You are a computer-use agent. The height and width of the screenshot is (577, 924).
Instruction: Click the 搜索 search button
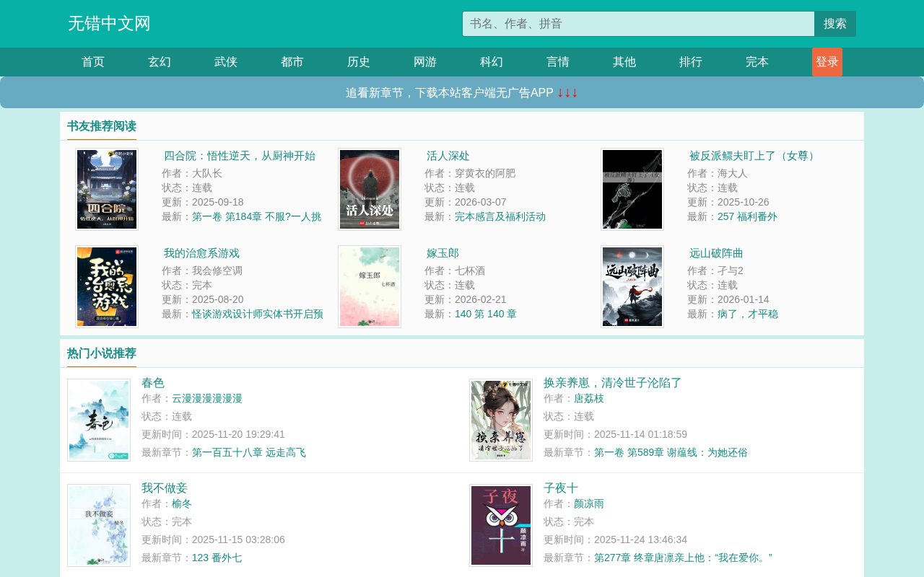click(835, 24)
